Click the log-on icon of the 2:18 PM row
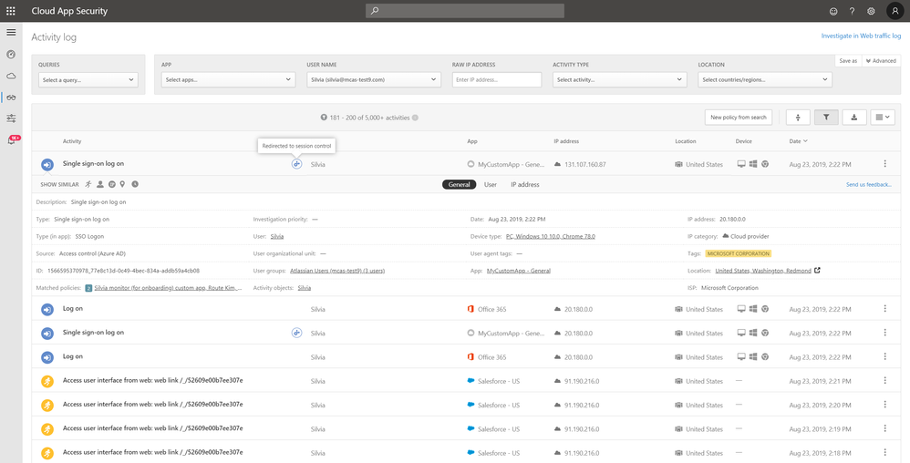This screenshot has height=463, width=910. point(47,453)
